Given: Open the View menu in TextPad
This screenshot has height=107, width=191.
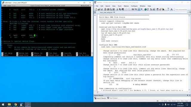Looking at the screenshot, I should 114,6.
